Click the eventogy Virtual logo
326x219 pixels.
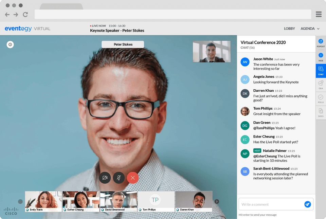(28, 29)
